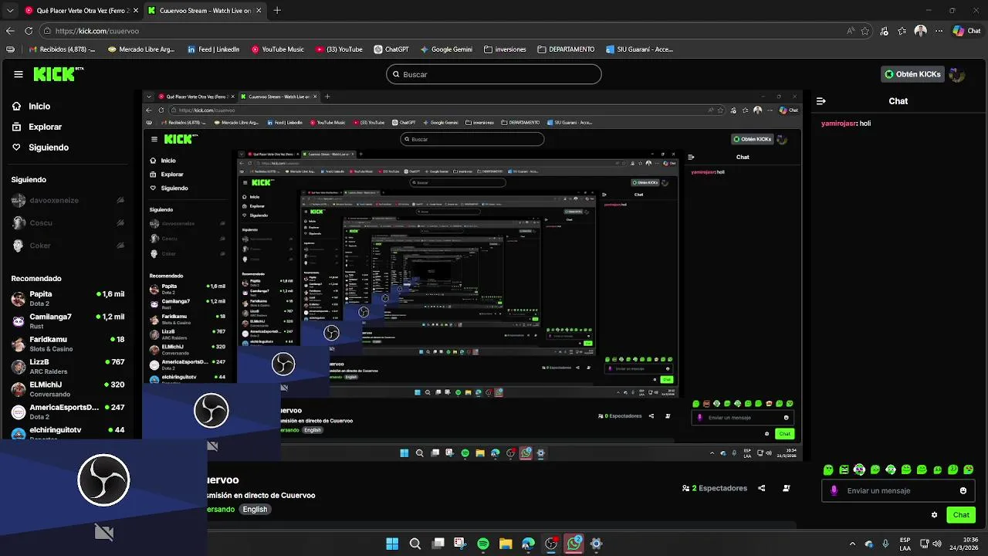
Task: Open Spotify from the taskbar
Action: pyautogui.click(x=483, y=544)
